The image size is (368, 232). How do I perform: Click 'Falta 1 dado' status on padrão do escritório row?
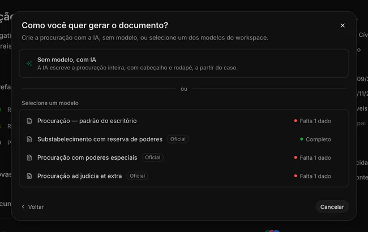(x=313, y=121)
